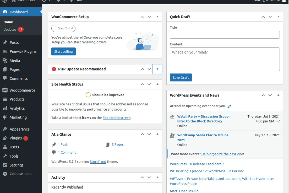289x193 pixels.
Task: Move the WordPress Events and News widget up
Action: (x=263, y=95)
